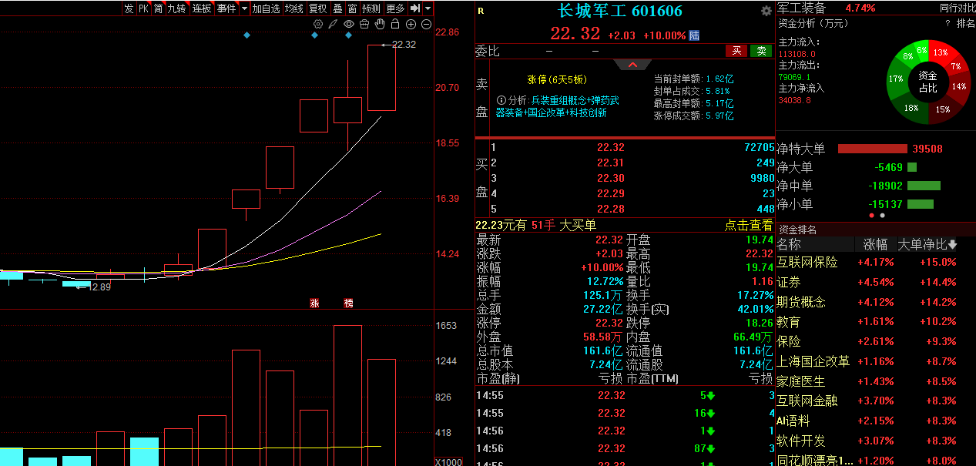Open 复权 price adjustment option
This screenshot has width=976, height=466.
[x=317, y=8]
